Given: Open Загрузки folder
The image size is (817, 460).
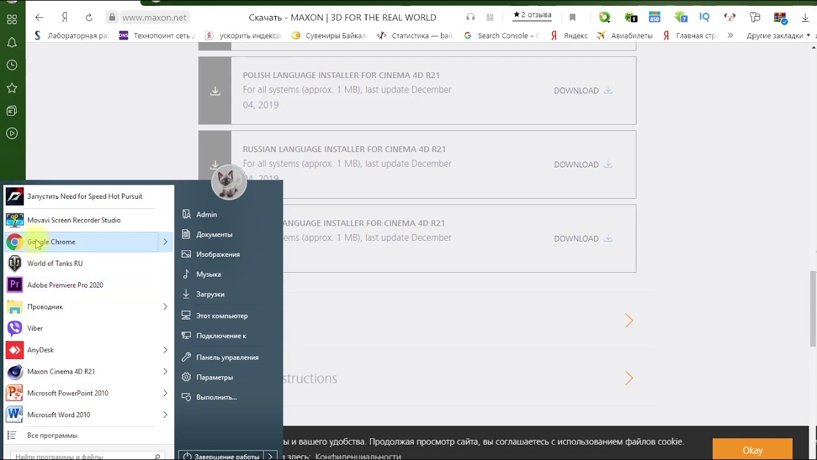Looking at the screenshot, I should click(210, 295).
